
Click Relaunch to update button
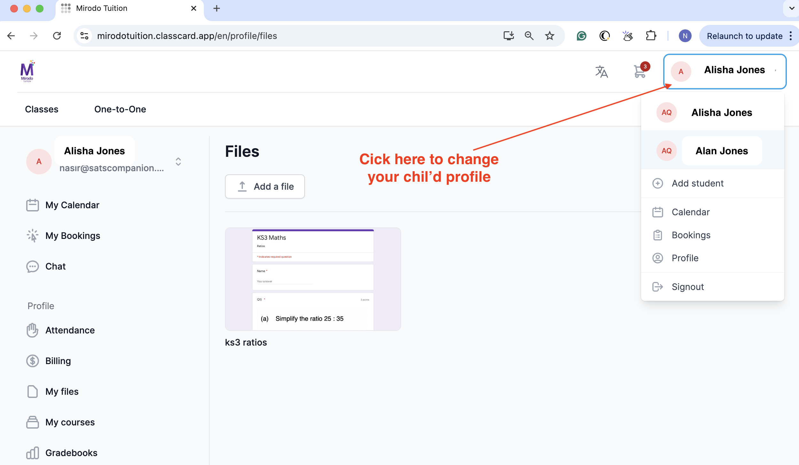tap(744, 36)
